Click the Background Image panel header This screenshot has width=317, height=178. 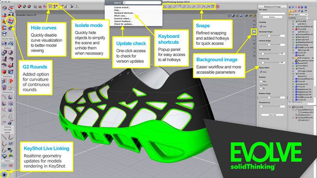point(272,7)
